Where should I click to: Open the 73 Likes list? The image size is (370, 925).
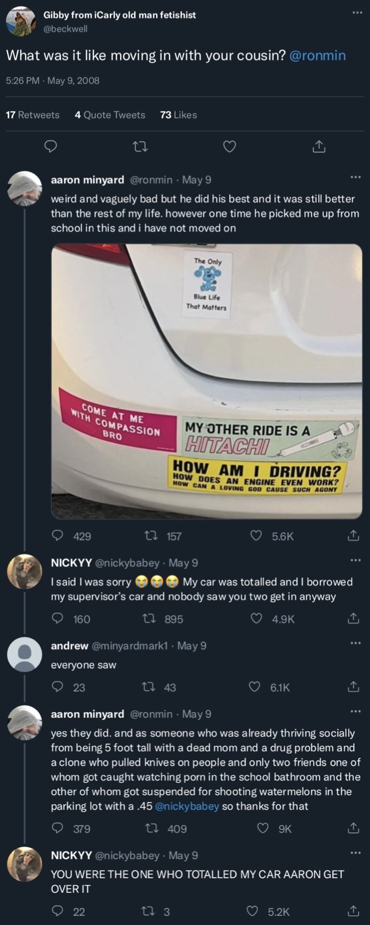[x=178, y=115]
